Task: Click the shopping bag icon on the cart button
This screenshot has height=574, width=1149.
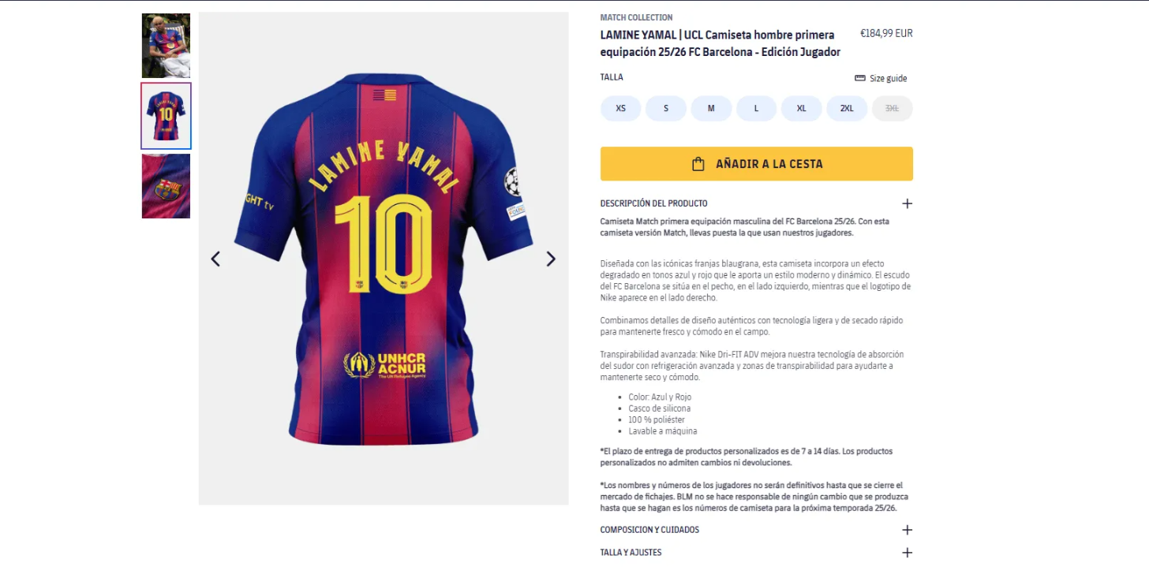Action: point(698,164)
